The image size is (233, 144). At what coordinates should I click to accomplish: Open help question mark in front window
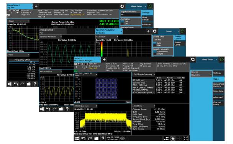tap(103, 139)
